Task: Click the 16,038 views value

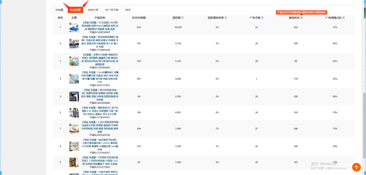Action: pos(178,27)
